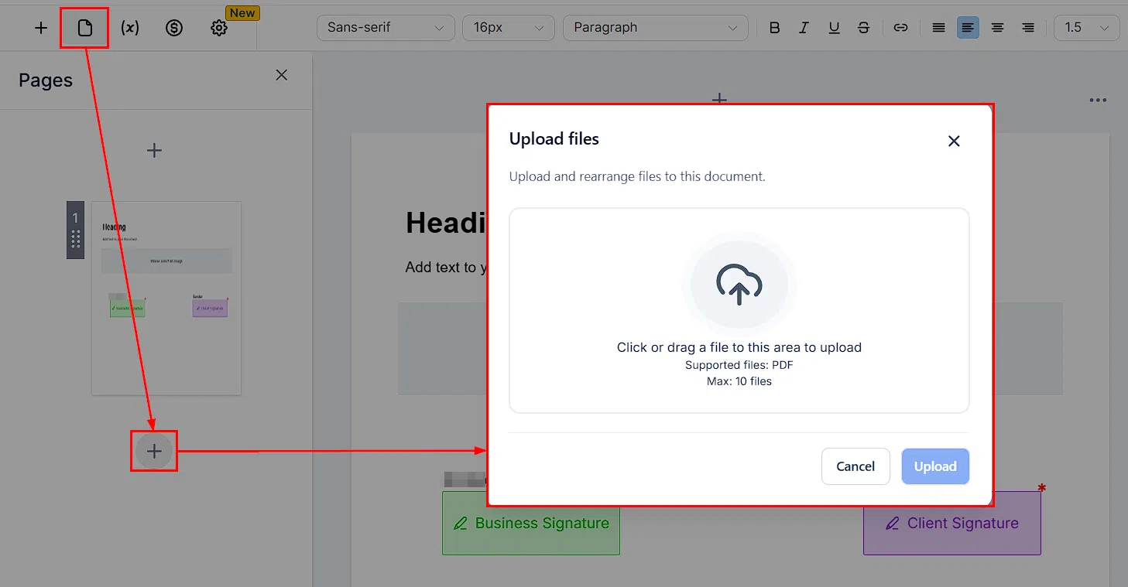Toggle italic formatting
This screenshot has width=1128, height=587.
pyautogui.click(x=804, y=28)
